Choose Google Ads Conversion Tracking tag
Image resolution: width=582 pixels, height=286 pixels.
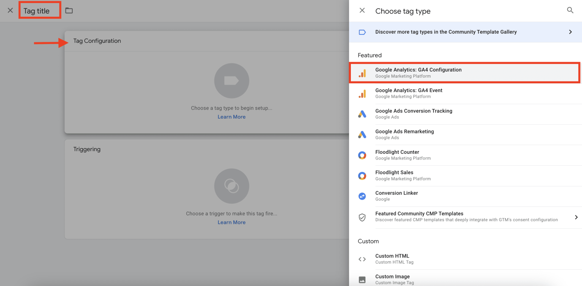(465, 114)
